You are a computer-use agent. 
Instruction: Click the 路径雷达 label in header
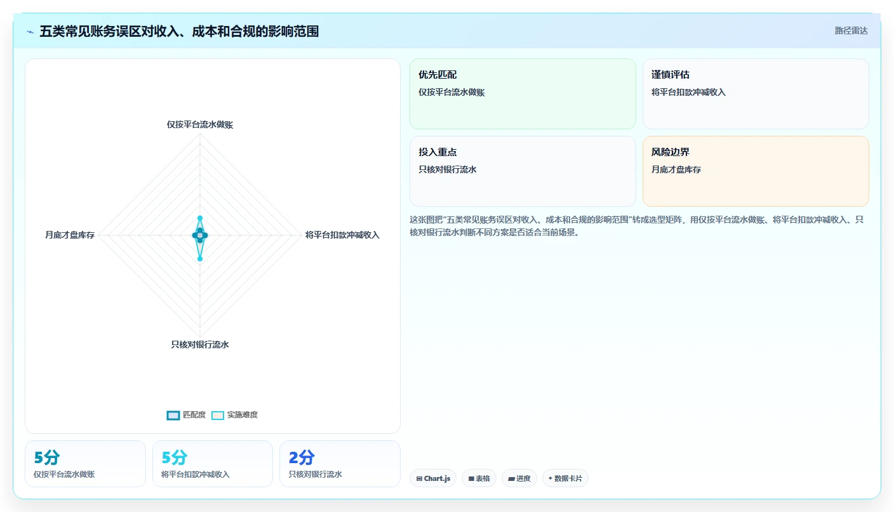tap(851, 30)
